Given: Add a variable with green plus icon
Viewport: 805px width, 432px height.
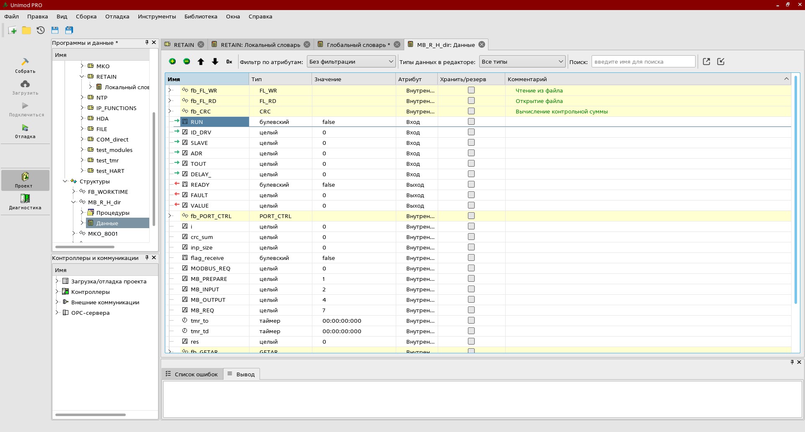Looking at the screenshot, I should tap(172, 62).
